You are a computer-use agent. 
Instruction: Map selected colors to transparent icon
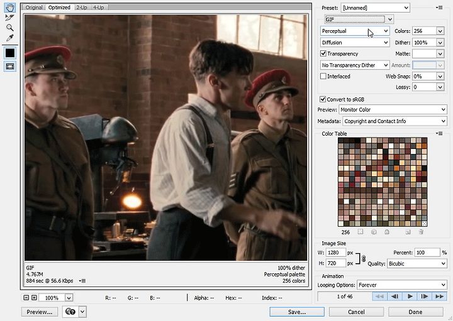[x=361, y=232]
